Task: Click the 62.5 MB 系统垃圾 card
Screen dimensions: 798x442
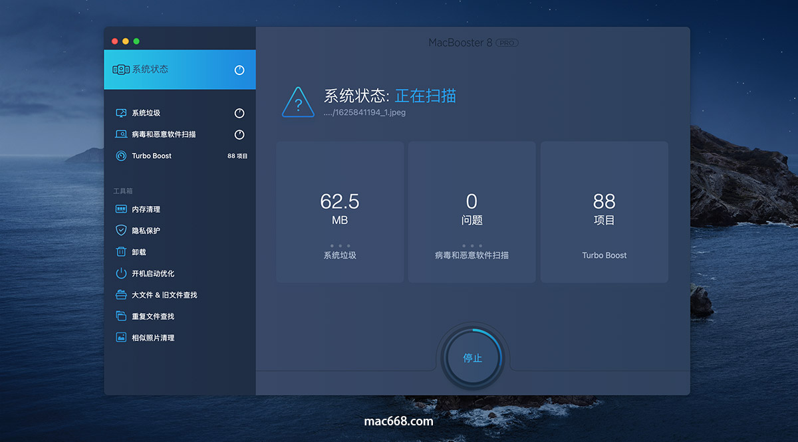Action: pyautogui.click(x=340, y=212)
